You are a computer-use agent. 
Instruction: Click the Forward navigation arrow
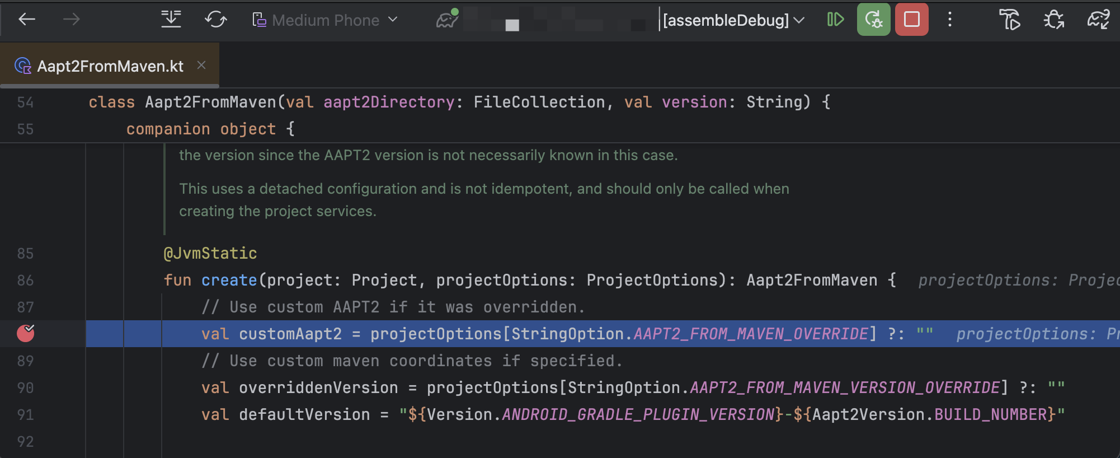tap(71, 20)
